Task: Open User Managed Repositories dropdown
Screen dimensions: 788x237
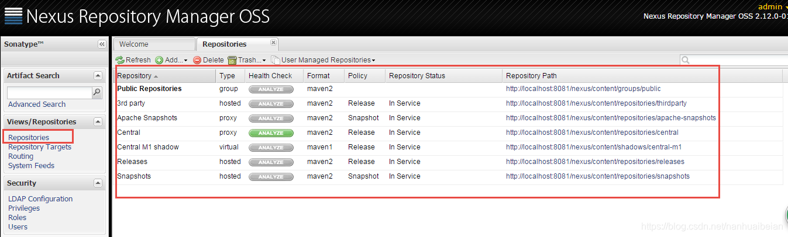Action: [x=323, y=60]
